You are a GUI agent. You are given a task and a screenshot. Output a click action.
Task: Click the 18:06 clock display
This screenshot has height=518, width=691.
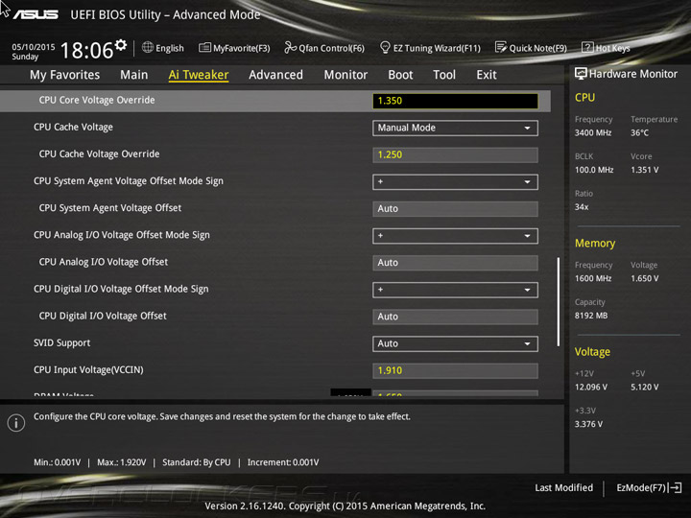[x=86, y=50]
